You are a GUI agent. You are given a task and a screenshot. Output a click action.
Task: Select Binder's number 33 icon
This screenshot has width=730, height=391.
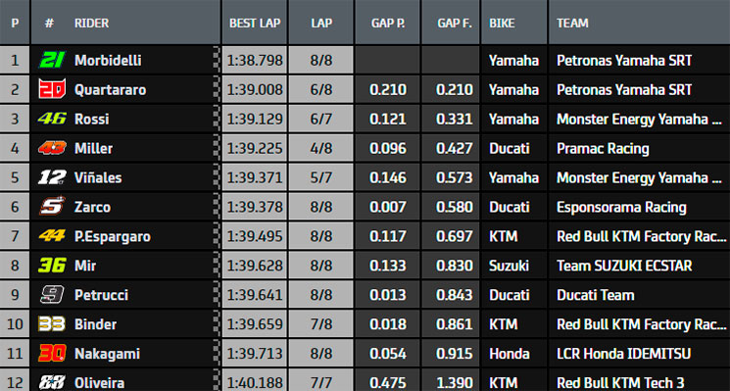pos(52,324)
